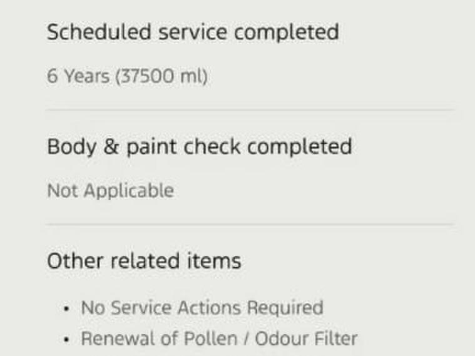Click the "Other related items" heading

click(144, 260)
